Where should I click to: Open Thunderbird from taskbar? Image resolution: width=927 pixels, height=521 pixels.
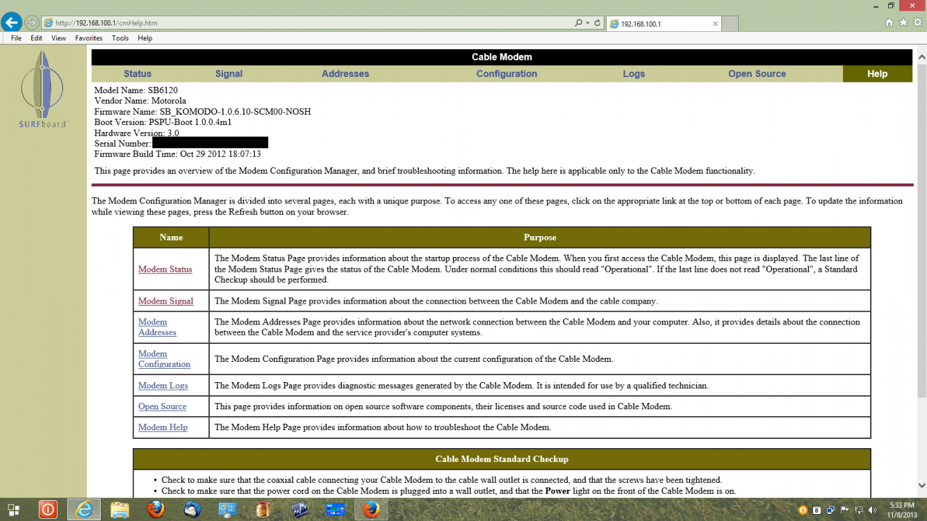tap(192, 510)
